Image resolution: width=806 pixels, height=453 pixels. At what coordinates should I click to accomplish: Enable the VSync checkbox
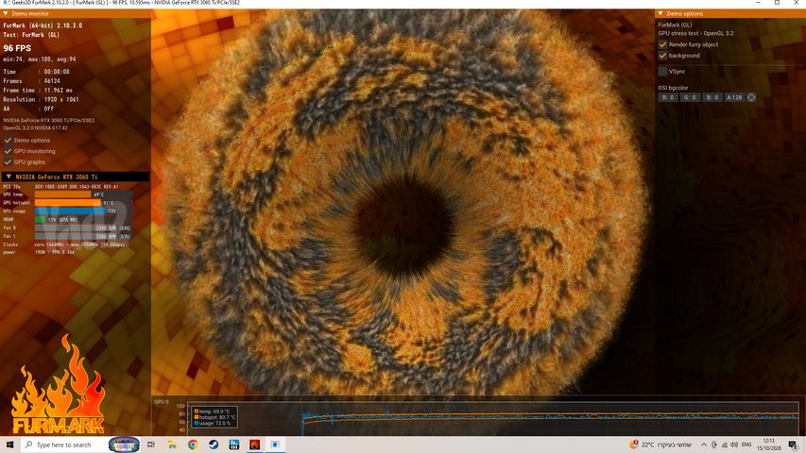pos(662,72)
